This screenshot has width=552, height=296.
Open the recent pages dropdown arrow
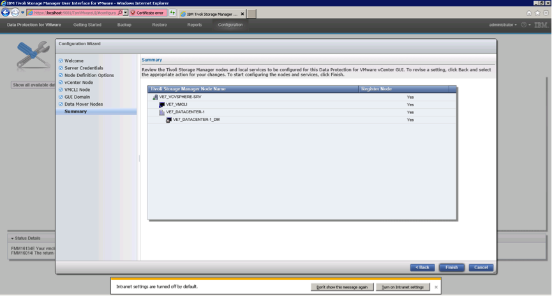pos(22,13)
